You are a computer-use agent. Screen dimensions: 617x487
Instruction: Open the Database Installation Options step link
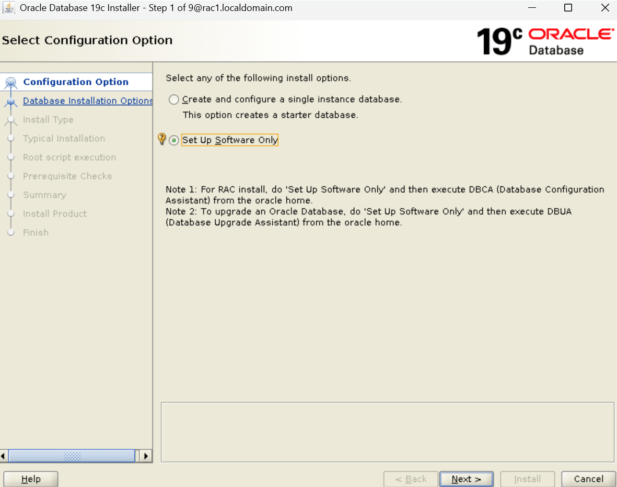click(x=88, y=101)
